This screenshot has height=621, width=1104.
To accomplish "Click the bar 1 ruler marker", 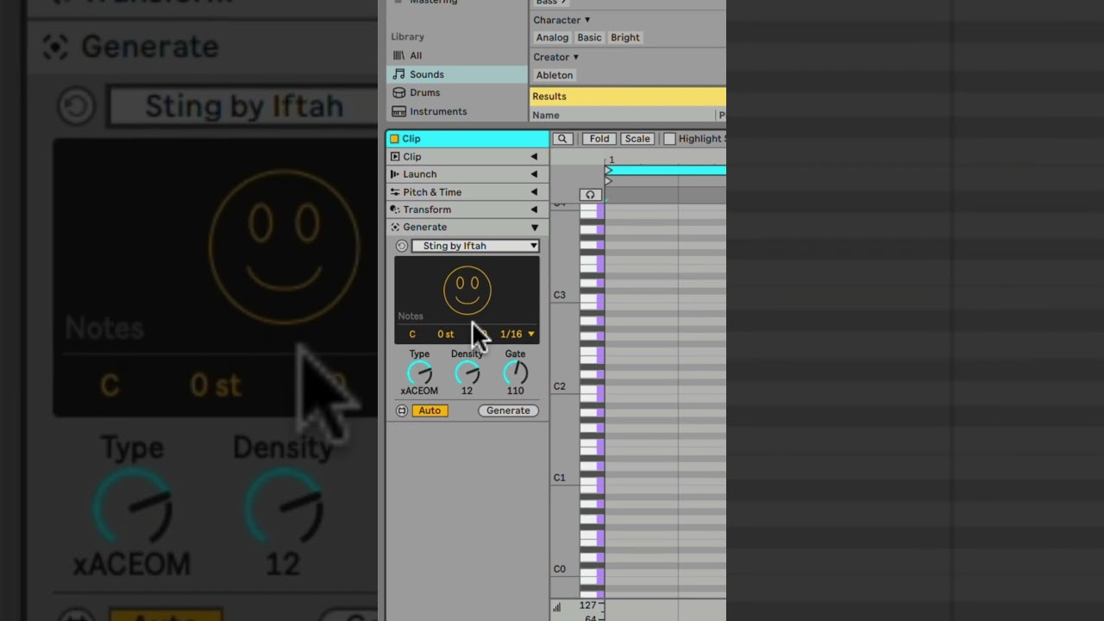I will pos(611,160).
